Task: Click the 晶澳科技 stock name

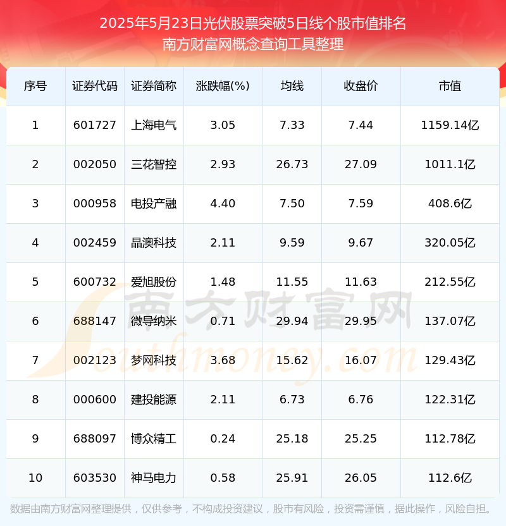Action: (154, 243)
